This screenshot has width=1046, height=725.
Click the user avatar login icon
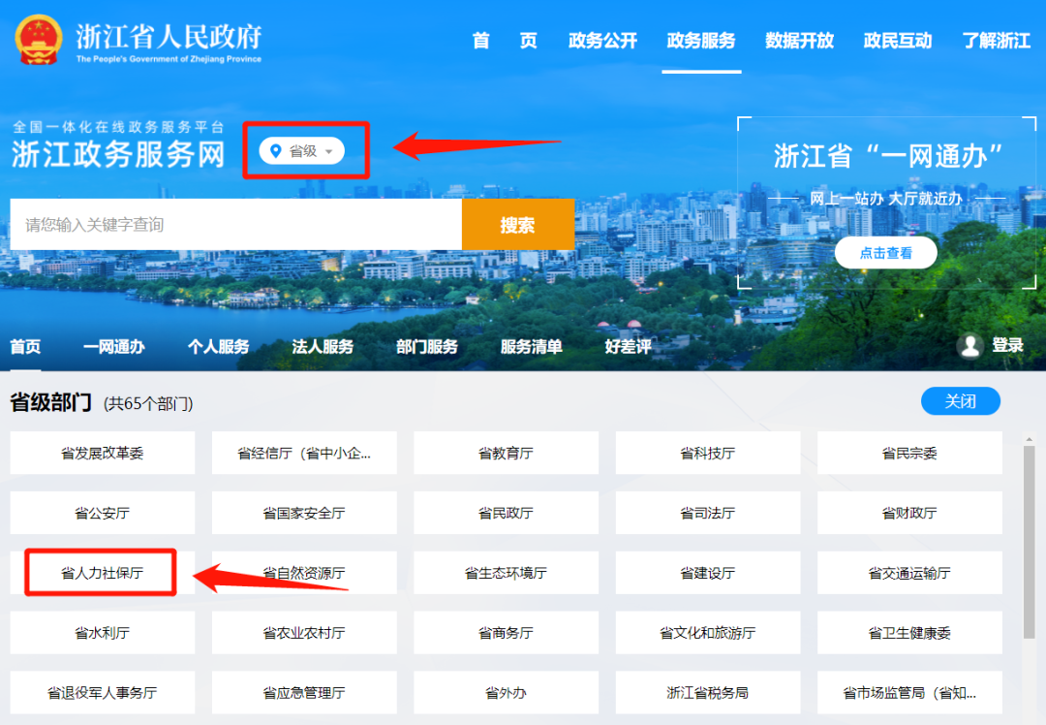pos(969,346)
